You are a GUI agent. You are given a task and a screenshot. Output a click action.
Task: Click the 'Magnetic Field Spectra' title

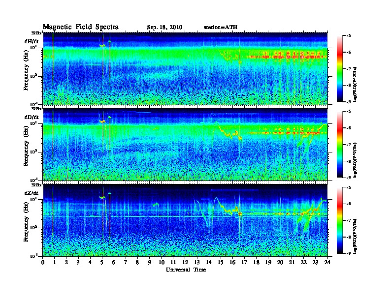pyautogui.click(x=81, y=27)
